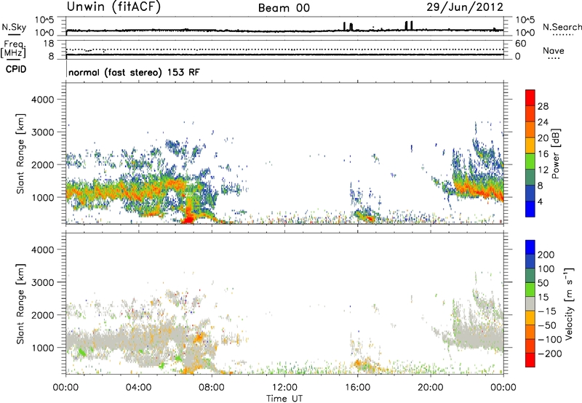Click the red high-power echo near 06:40
This screenshot has width=582, height=403.
[188, 218]
